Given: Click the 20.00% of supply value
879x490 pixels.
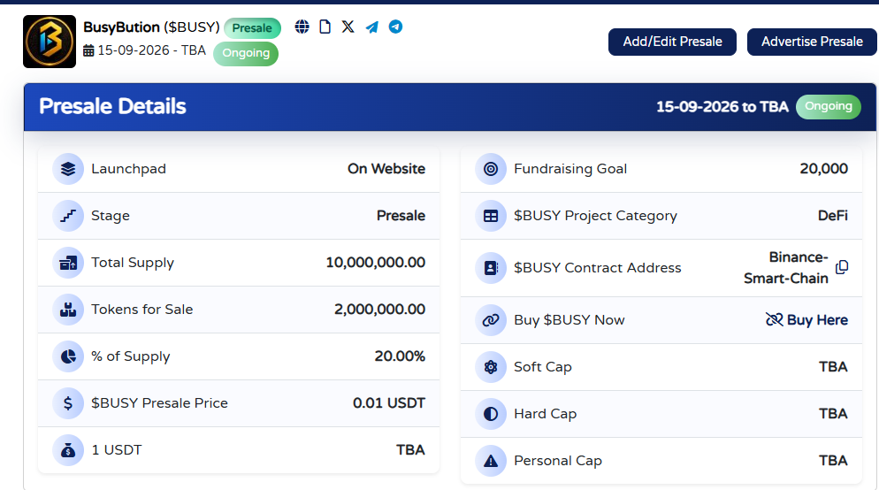Looking at the screenshot, I should pos(400,356).
